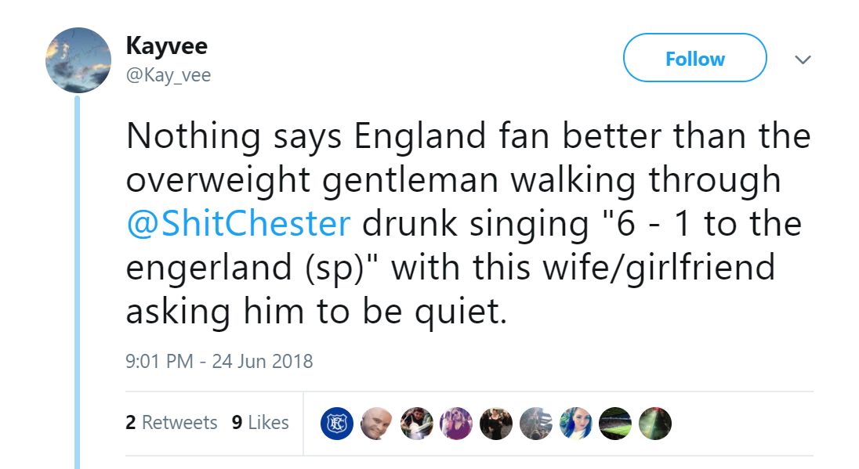Click the last green pitch avatar

[656, 423]
